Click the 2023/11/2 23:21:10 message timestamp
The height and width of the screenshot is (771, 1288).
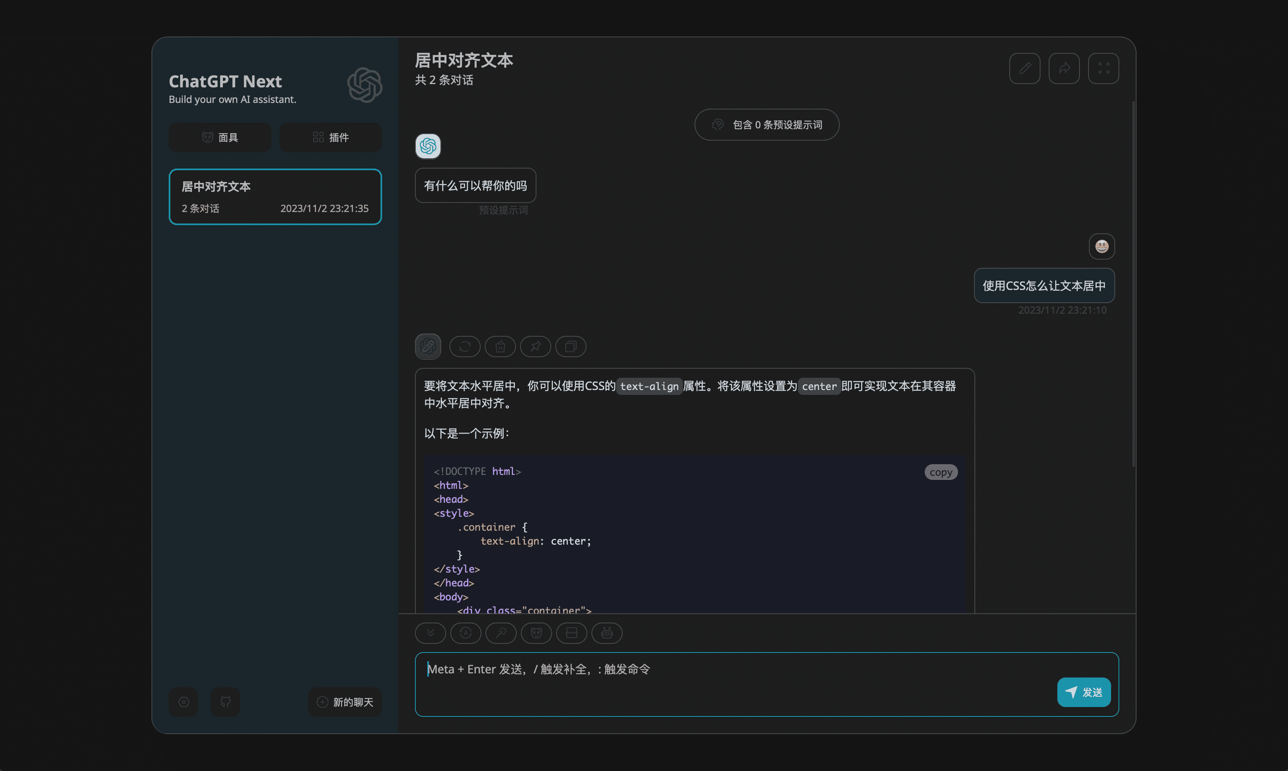[x=1062, y=310]
